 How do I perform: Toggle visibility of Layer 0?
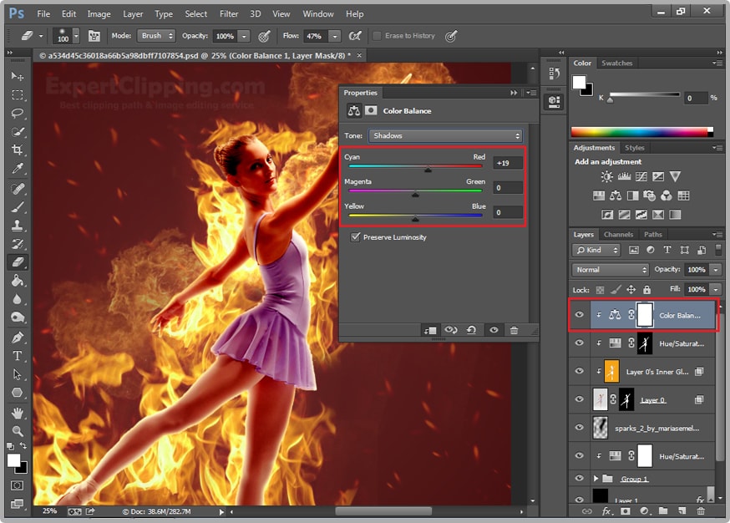[579, 399]
